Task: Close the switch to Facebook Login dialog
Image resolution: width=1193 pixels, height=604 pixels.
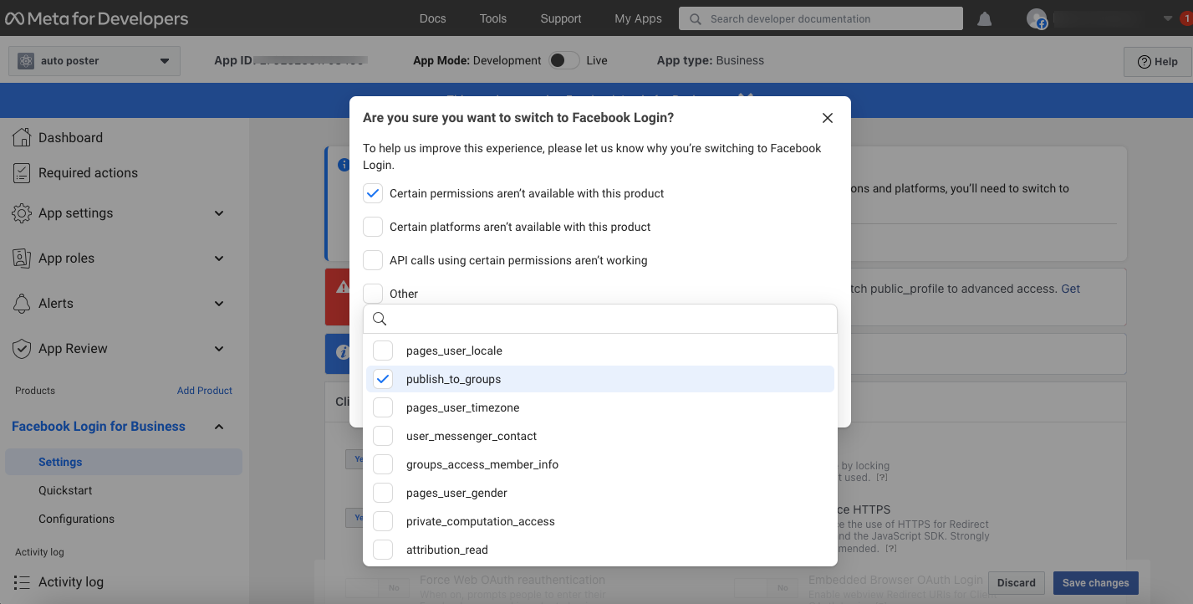Action: click(x=828, y=118)
